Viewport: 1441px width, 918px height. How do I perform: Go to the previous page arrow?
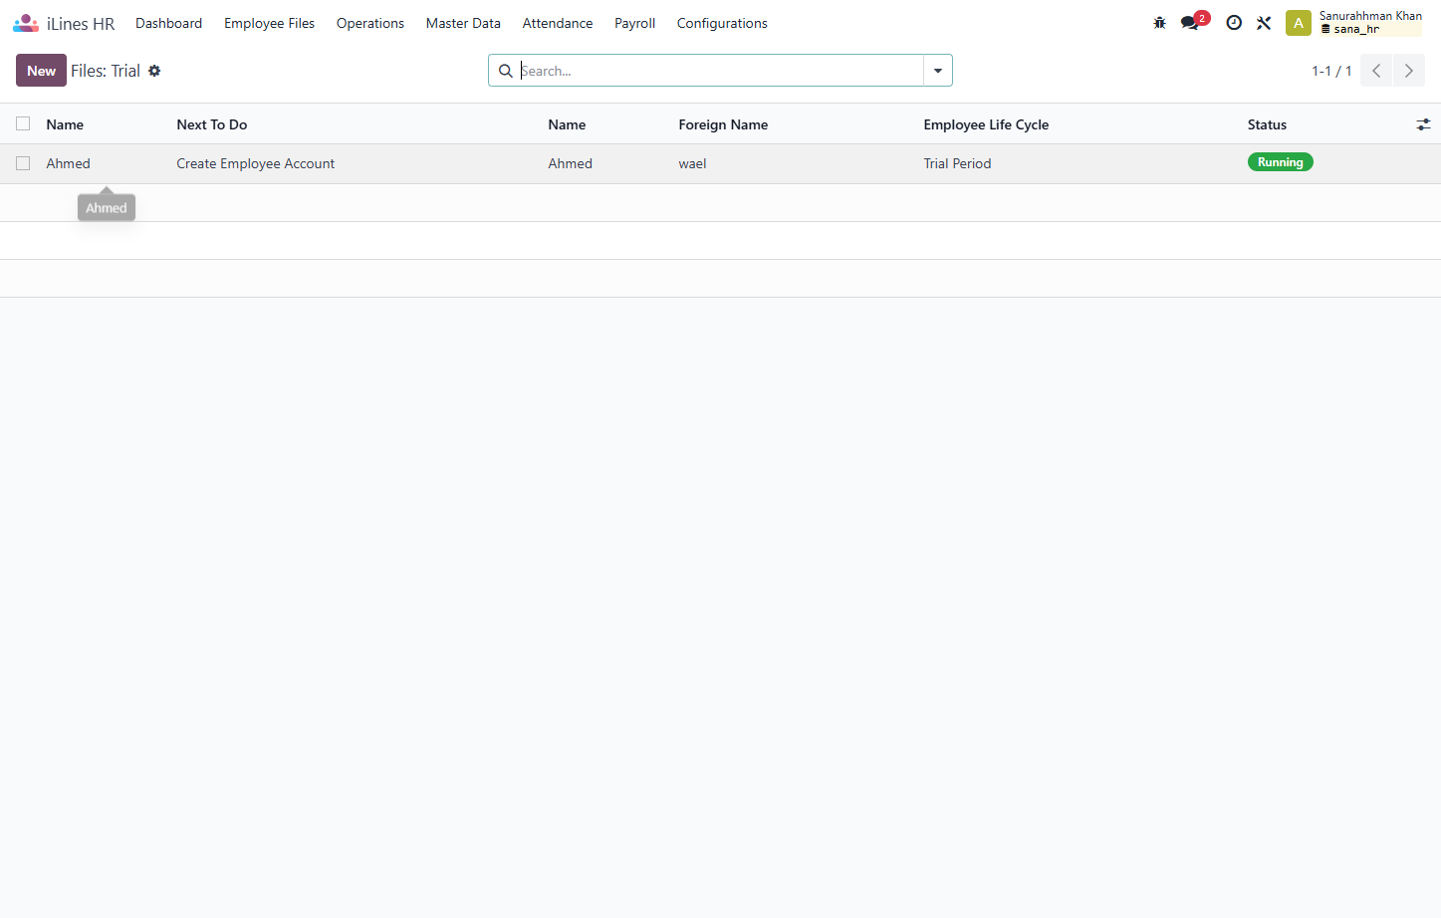tap(1376, 71)
